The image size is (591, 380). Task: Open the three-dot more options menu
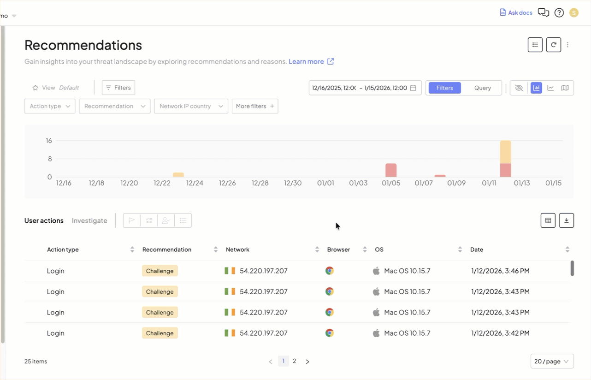point(567,45)
